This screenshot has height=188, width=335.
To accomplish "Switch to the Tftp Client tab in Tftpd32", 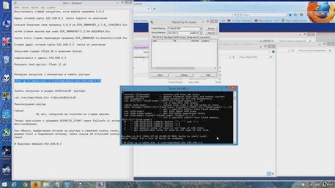I will click(x=167, y=37).
